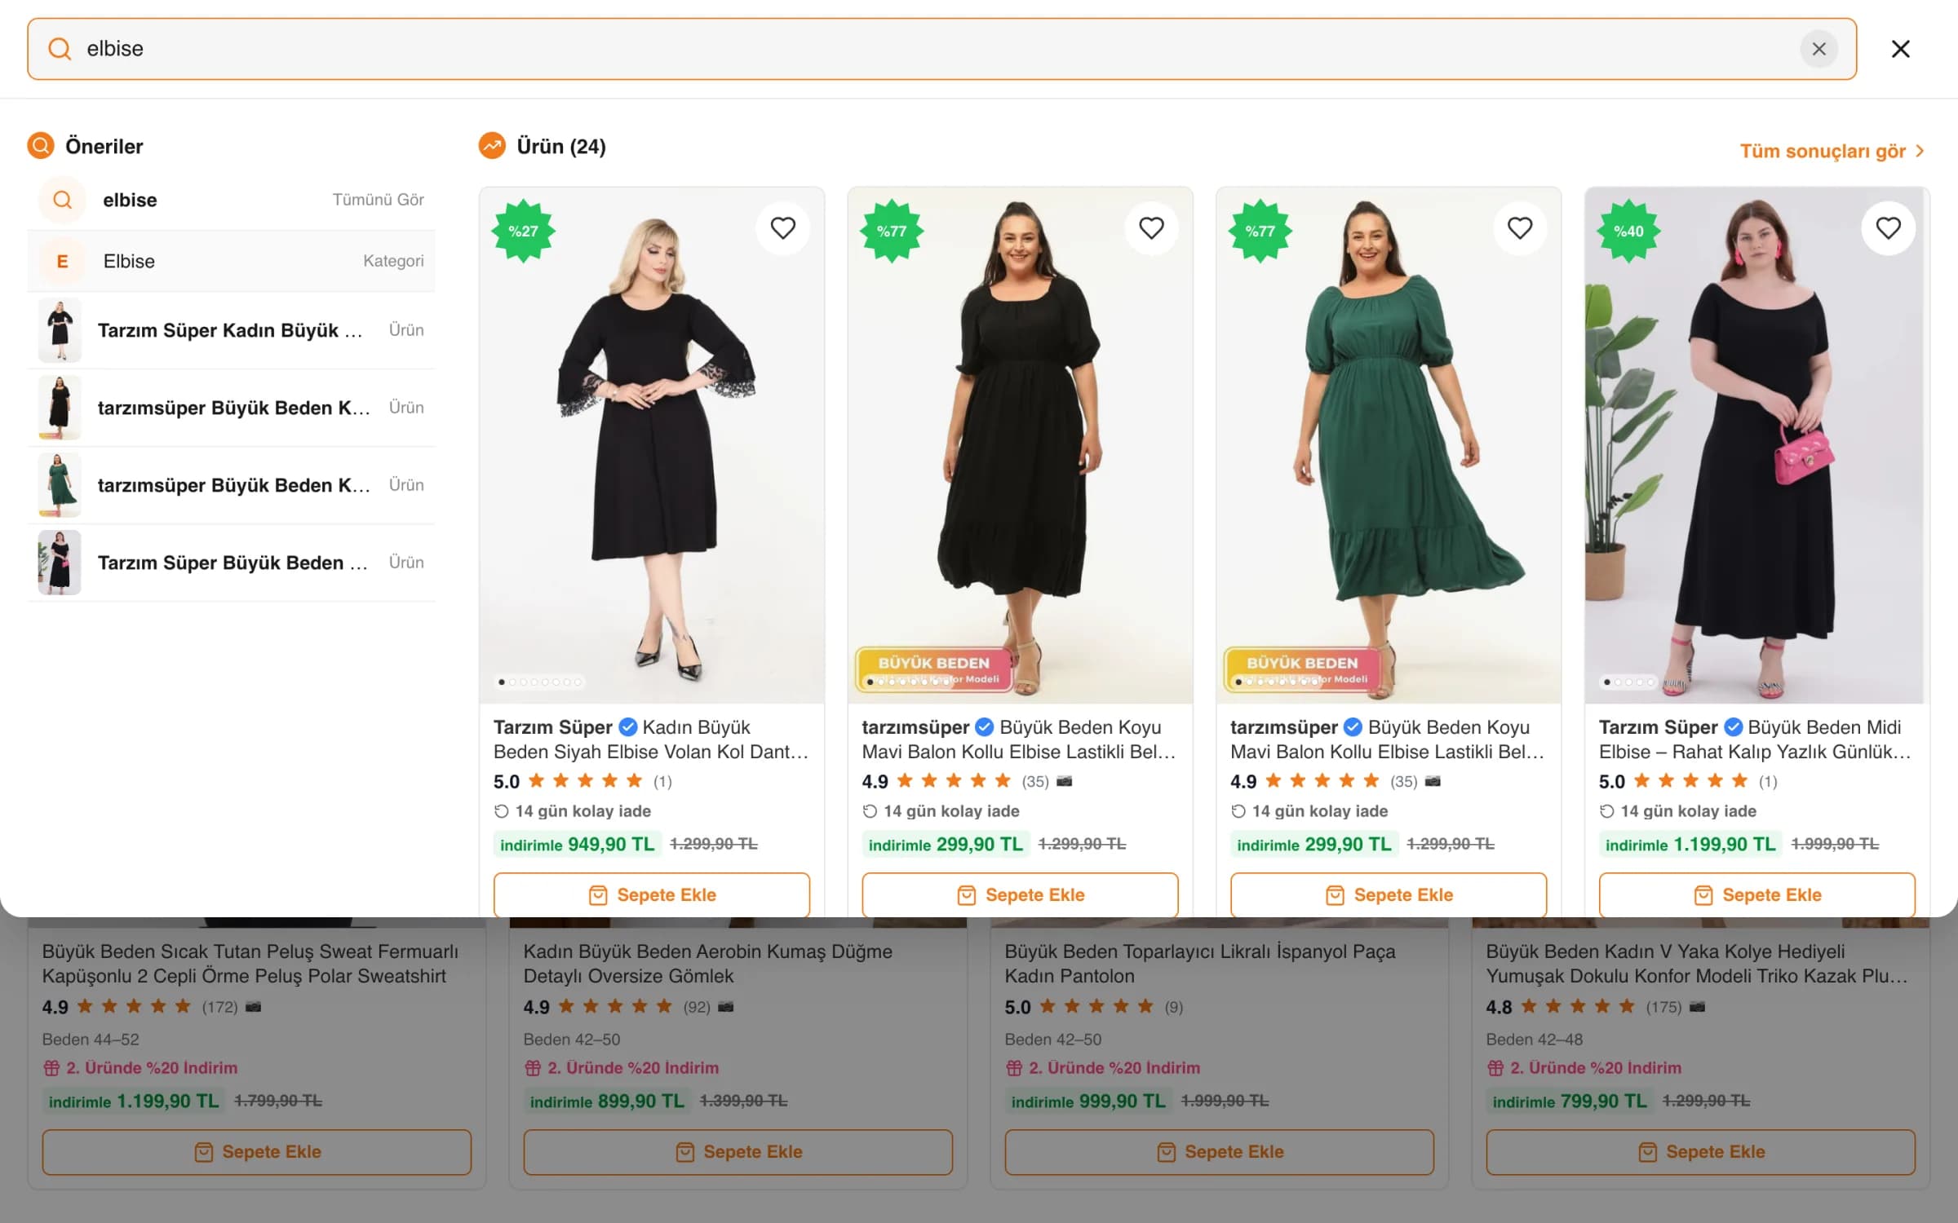The height and width of the screenshot is (1223, 1958).
Task: Click thumbnail of green dress suggestion
Action: pos(60,485)
